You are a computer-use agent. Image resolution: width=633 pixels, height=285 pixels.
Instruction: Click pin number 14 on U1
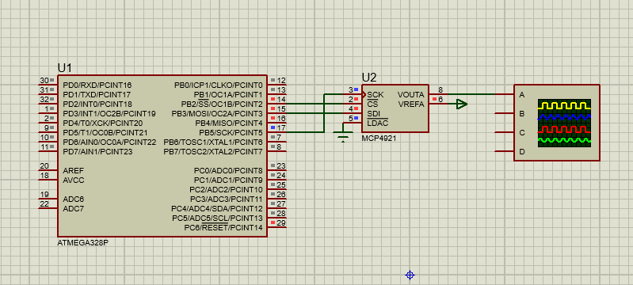click(x=281, y=99)
